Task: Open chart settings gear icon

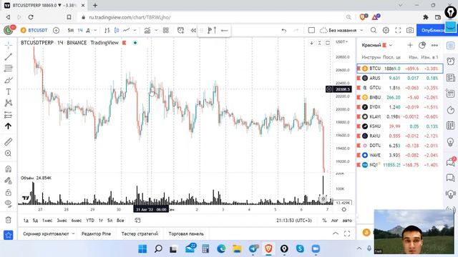Action: point(386,30)
